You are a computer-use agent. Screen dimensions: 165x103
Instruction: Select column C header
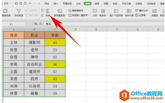[55, 30]
